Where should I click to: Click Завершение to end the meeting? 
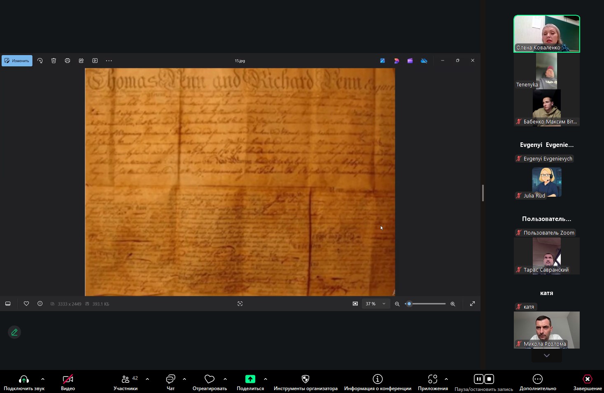pyautogui.click(x=588, y=382)
